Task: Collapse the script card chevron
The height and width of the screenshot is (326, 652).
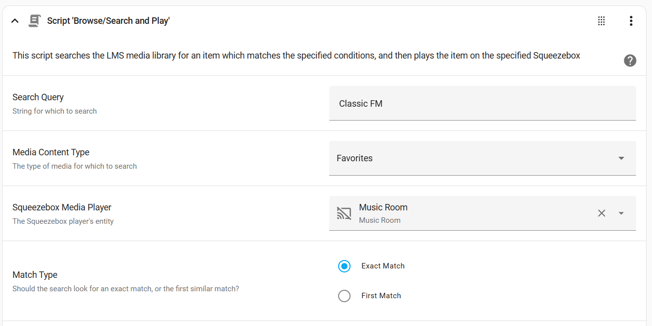Action: tap(15, 21)
